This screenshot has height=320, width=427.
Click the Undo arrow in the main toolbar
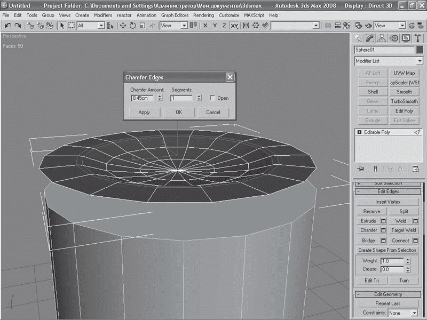coord(8,26)
